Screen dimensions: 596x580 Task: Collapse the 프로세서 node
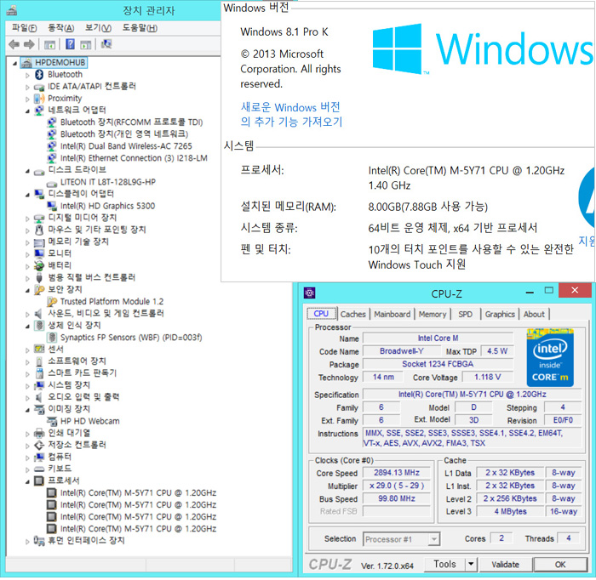(27, 482)
